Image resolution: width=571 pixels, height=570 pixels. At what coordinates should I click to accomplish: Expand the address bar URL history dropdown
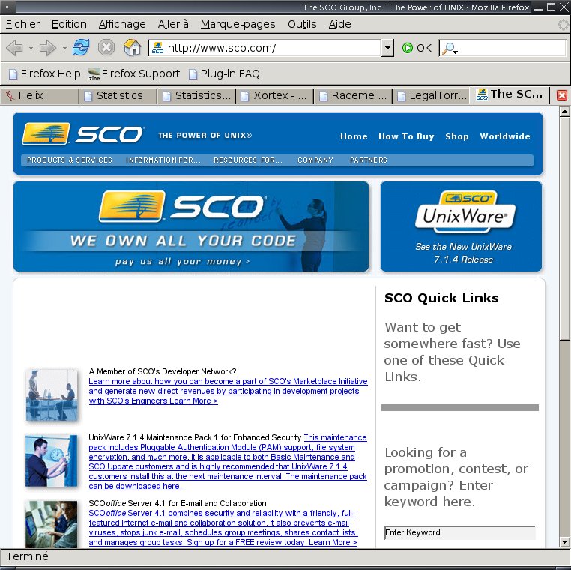coord(388,48)
